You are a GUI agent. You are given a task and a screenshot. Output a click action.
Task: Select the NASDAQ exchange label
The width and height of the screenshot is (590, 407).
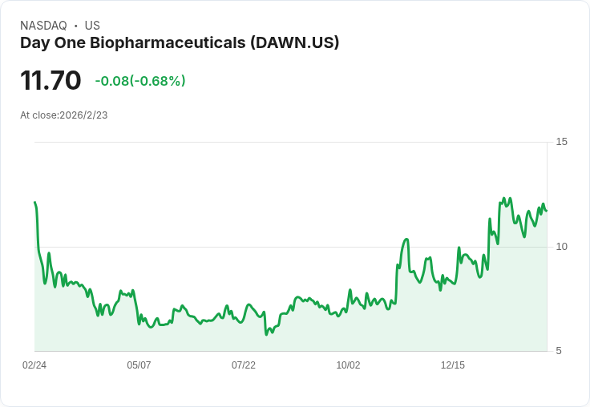(43, 26)
